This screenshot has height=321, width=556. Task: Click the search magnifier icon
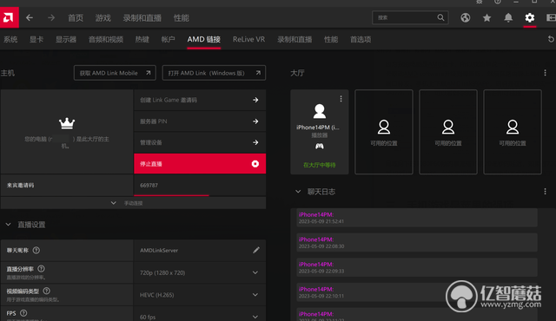tap(440, 17)
